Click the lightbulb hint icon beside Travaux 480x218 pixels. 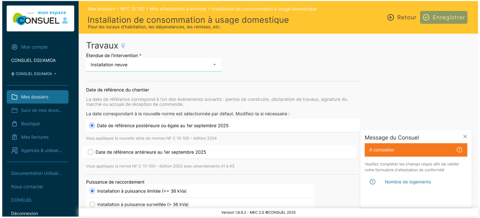[x=123, y=46]
